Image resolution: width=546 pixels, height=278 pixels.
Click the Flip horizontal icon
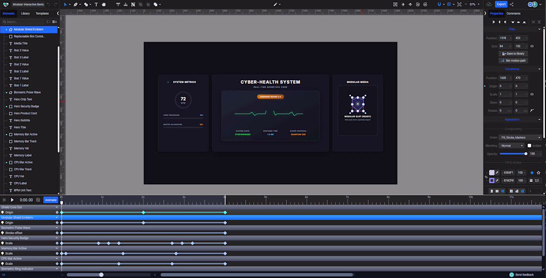(x=403, y=4)
